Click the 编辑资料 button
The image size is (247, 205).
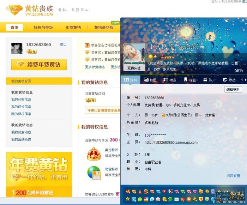coord(233,90)
